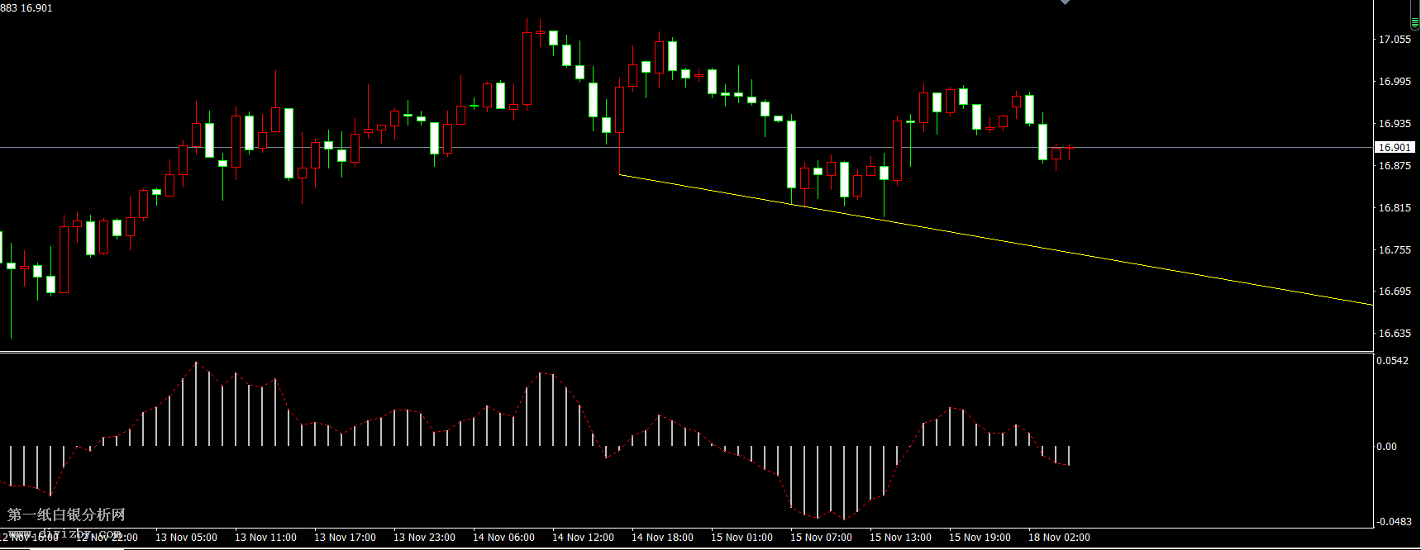
Task: Click the quote text in top-left corner
Action: 26,8
